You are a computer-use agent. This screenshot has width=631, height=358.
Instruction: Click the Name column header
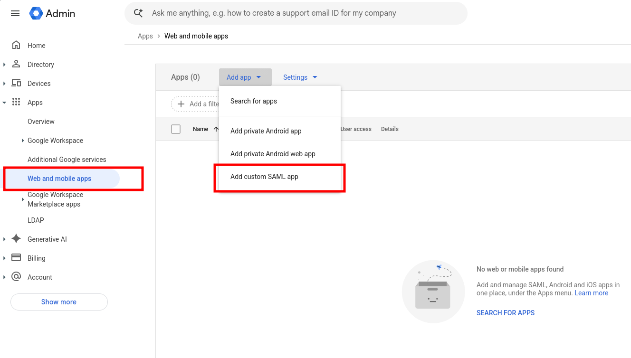tap(201, 129)
